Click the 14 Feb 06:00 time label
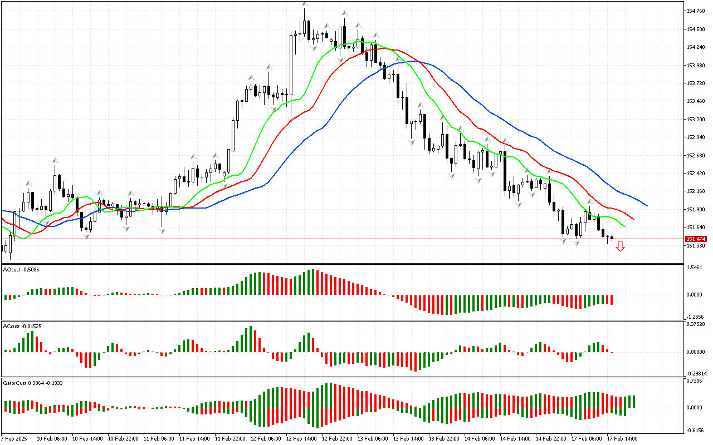Viewport: 713px width, 445px height. point(481,438)
